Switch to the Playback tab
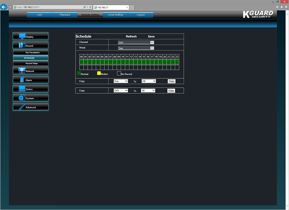The width and height of the screenshot is (289, 210). click(x=65, y=15)
